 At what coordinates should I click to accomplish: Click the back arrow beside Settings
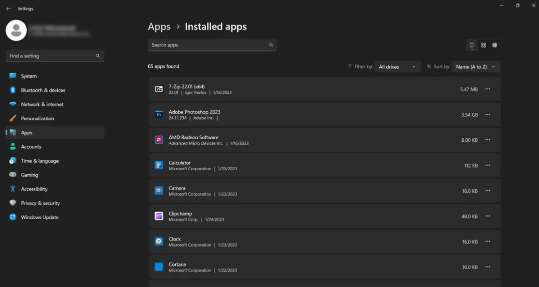pos(8,8)
